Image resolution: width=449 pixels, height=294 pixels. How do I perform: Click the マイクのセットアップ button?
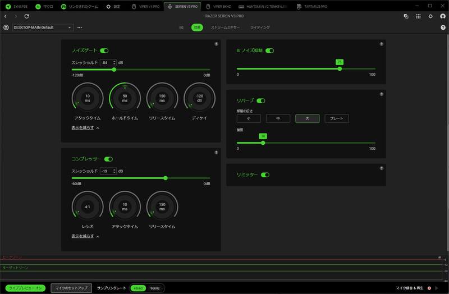click(71, 288)
